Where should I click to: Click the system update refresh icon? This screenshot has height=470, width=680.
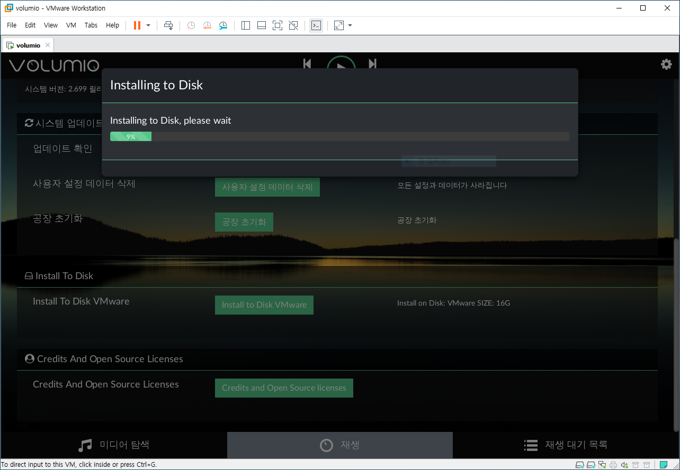(x=29, y=123)
